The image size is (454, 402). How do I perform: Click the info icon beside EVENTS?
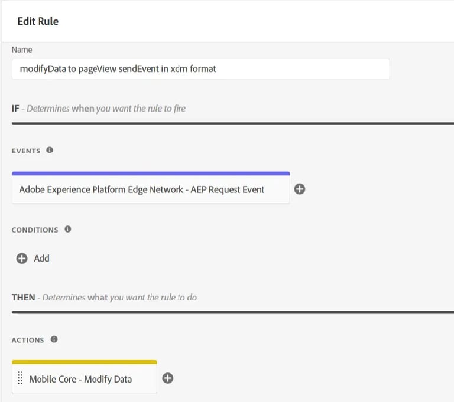point(50,151)
